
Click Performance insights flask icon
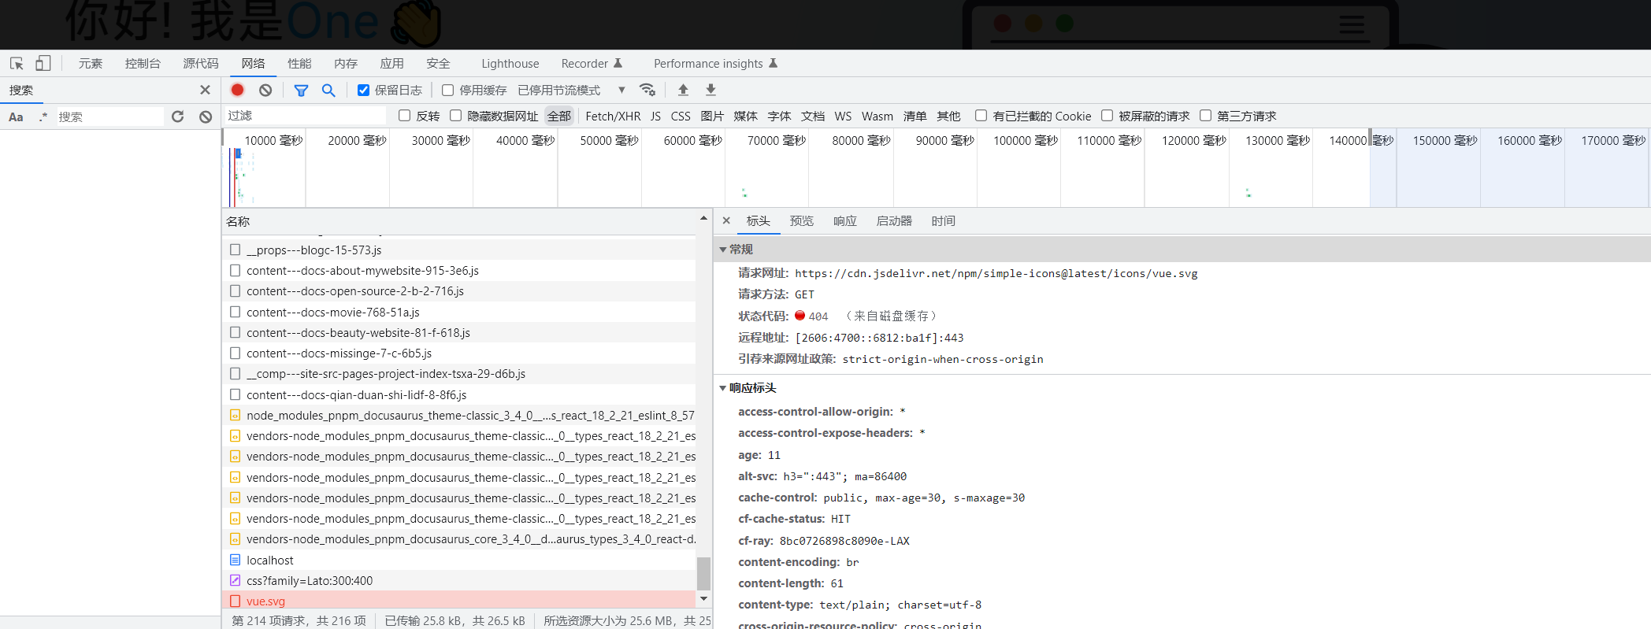774,63
